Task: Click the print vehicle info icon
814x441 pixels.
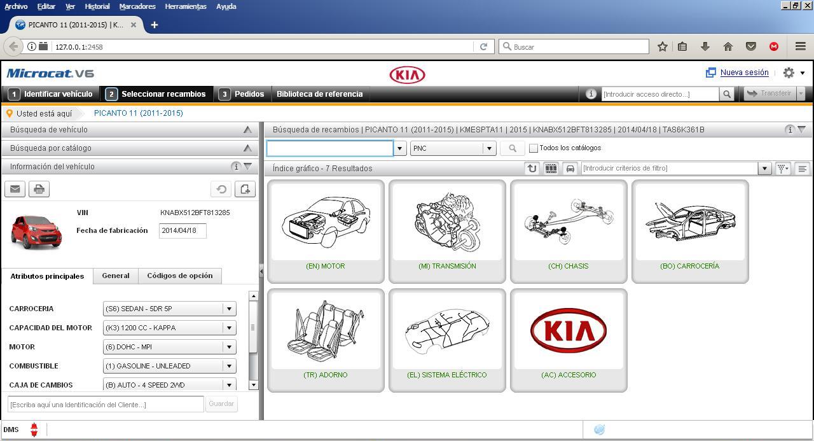Action: pos(39,189)
